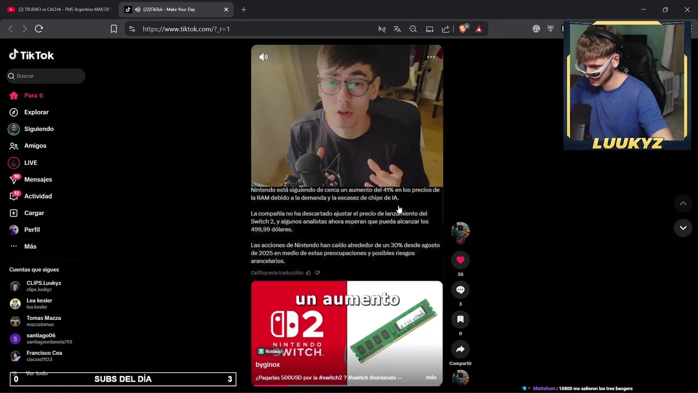Open Brave Shields lion icon
698x393 pixels.
coord(463,29)
